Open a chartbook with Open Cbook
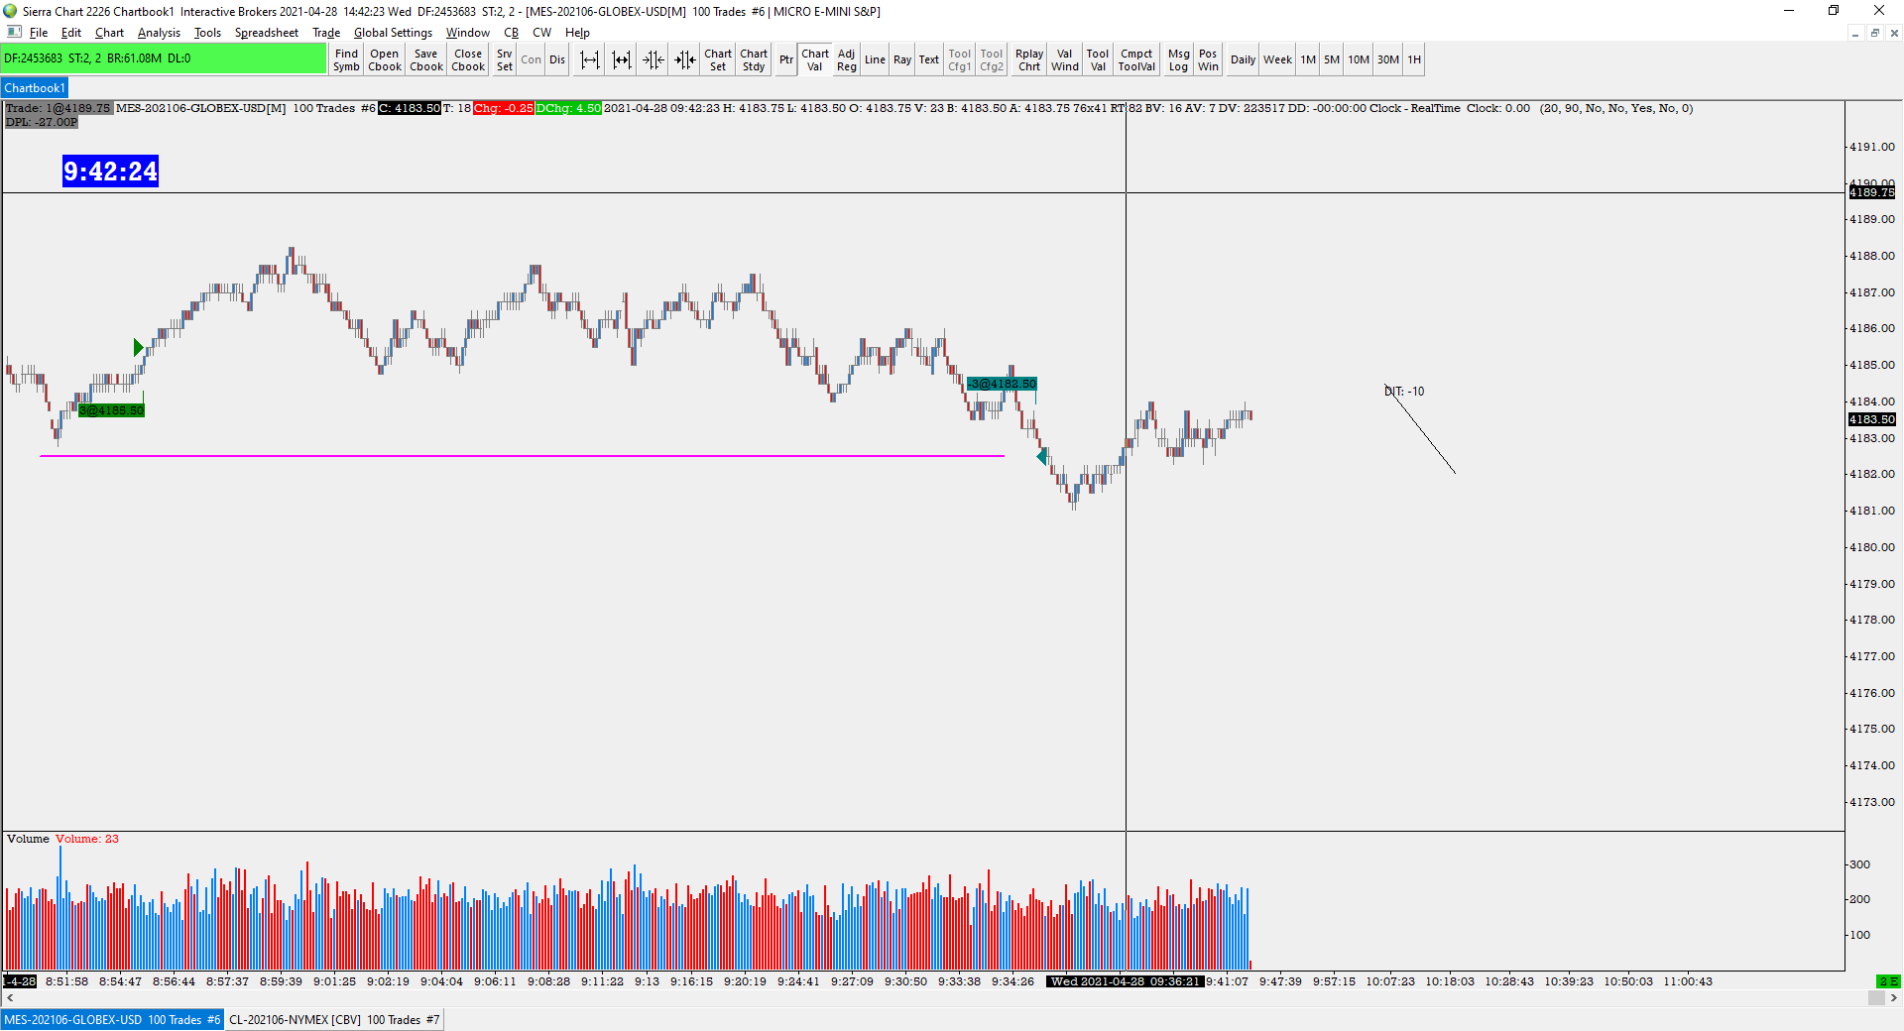The height and width of the screenshot is (1031, 1904). tap(385, 59)
